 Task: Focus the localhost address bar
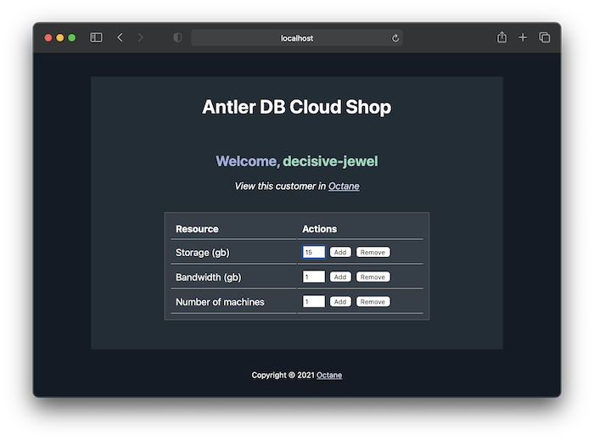tap(297, 38)
